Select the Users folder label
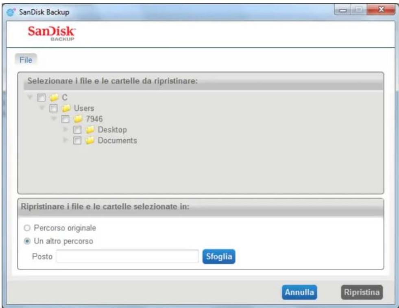Screen dimensions: 399x308 click(x=84, y=108)
